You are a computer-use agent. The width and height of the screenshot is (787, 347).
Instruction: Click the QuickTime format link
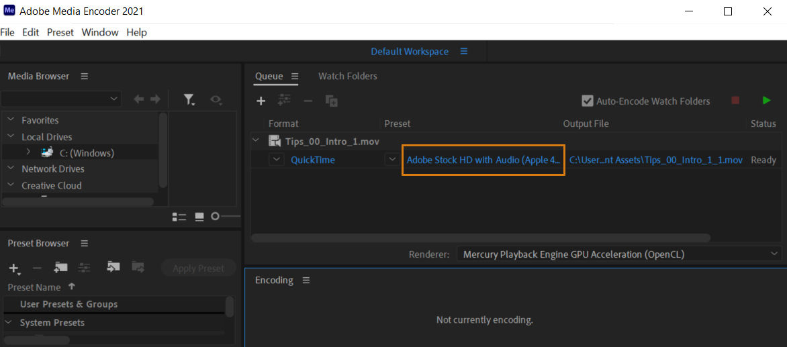[x=313, y=160]
